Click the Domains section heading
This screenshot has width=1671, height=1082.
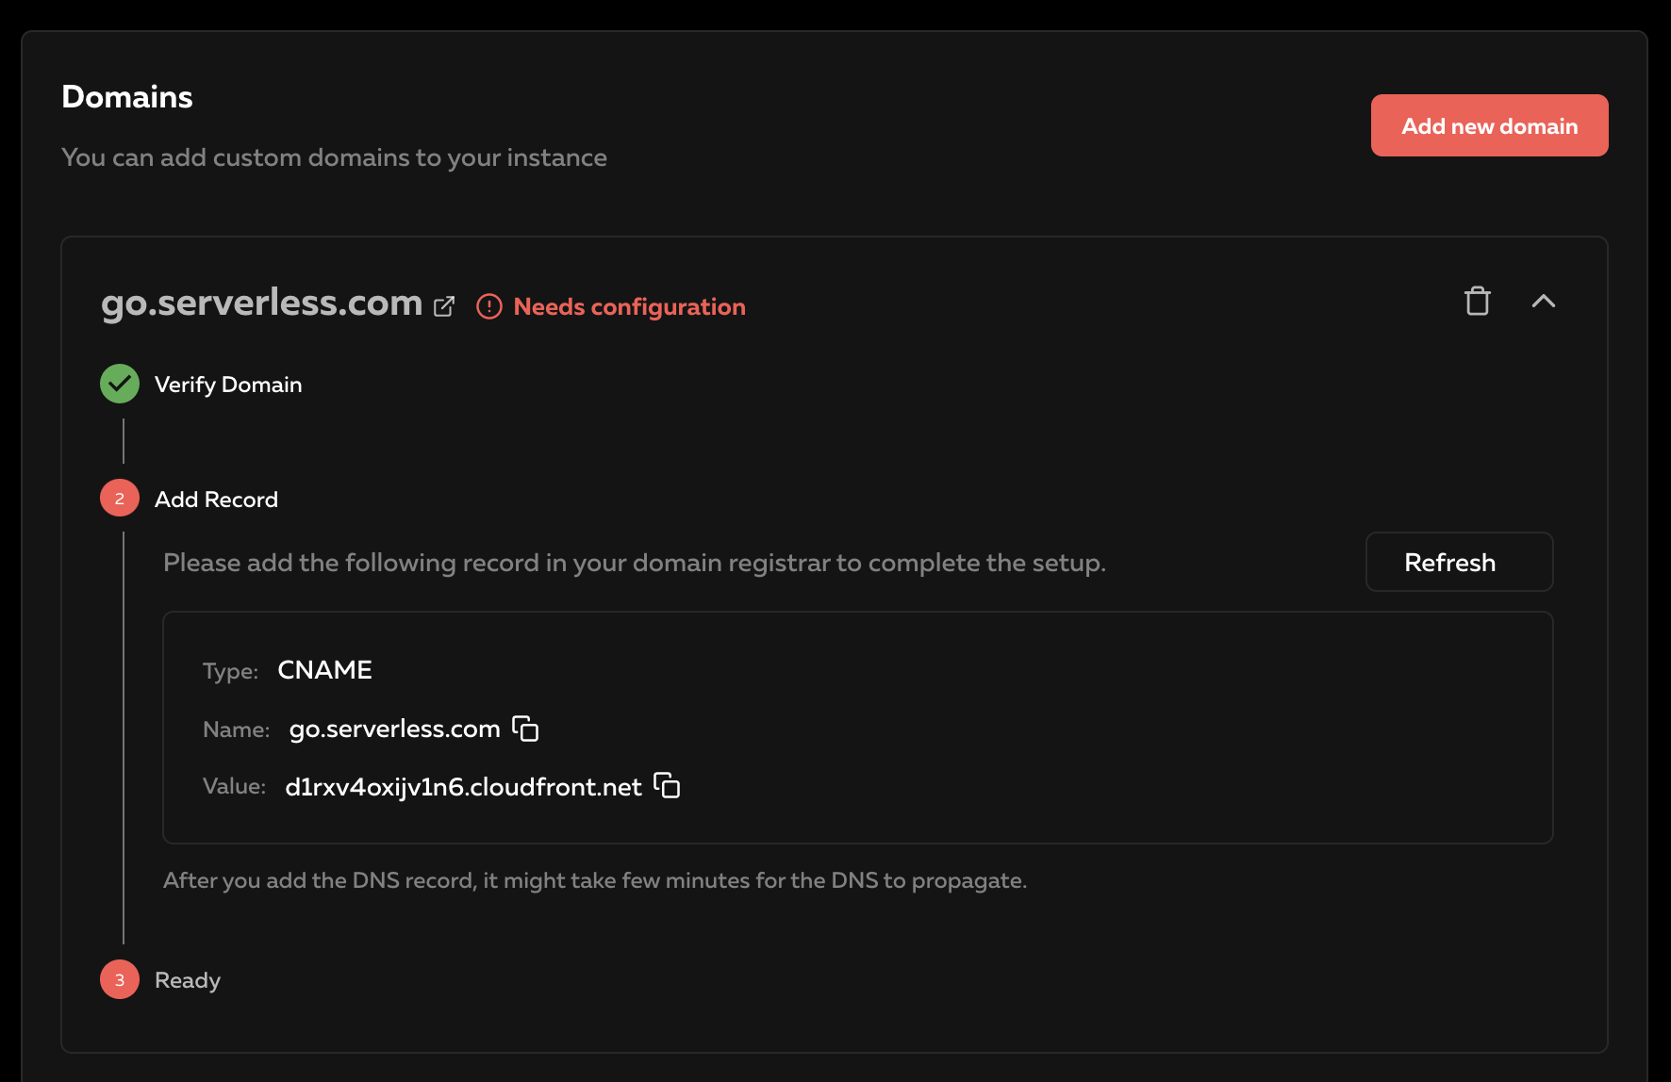coord(127,97)
